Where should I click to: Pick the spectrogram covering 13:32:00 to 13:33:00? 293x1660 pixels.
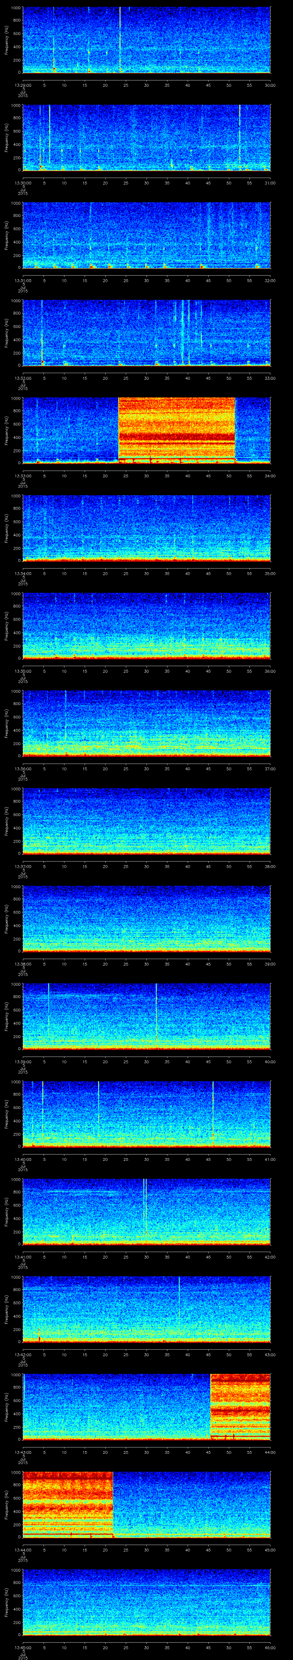pos(146,333)
